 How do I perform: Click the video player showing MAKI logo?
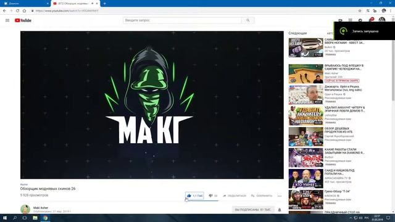[x=152, y=105]
